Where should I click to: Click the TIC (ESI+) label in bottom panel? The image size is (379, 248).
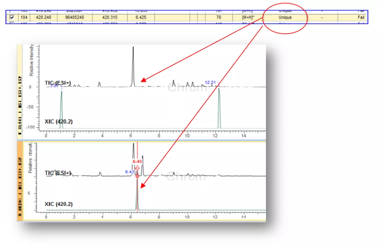(x=58, y=173)
